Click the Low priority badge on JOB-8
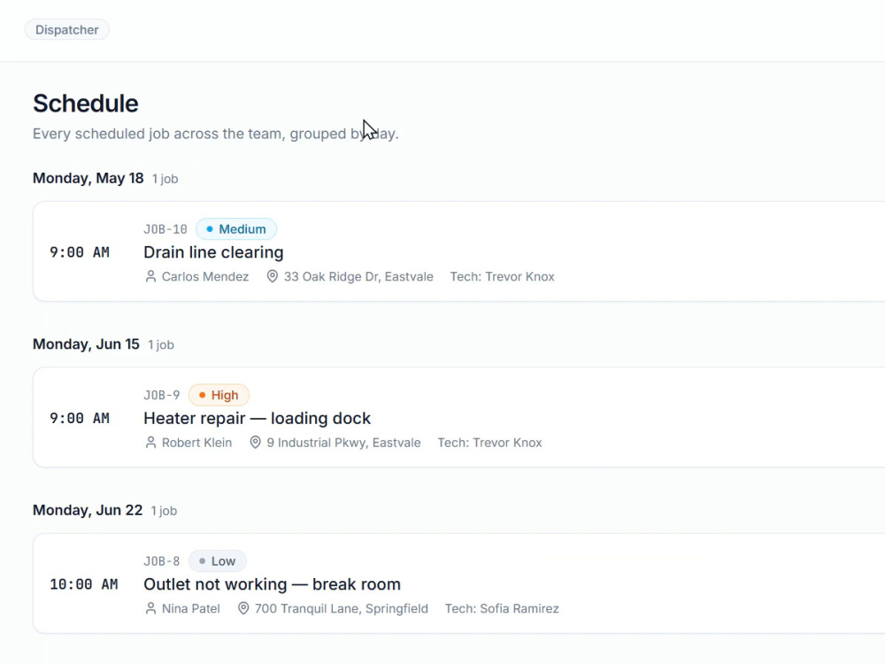 tap(218, 561)
